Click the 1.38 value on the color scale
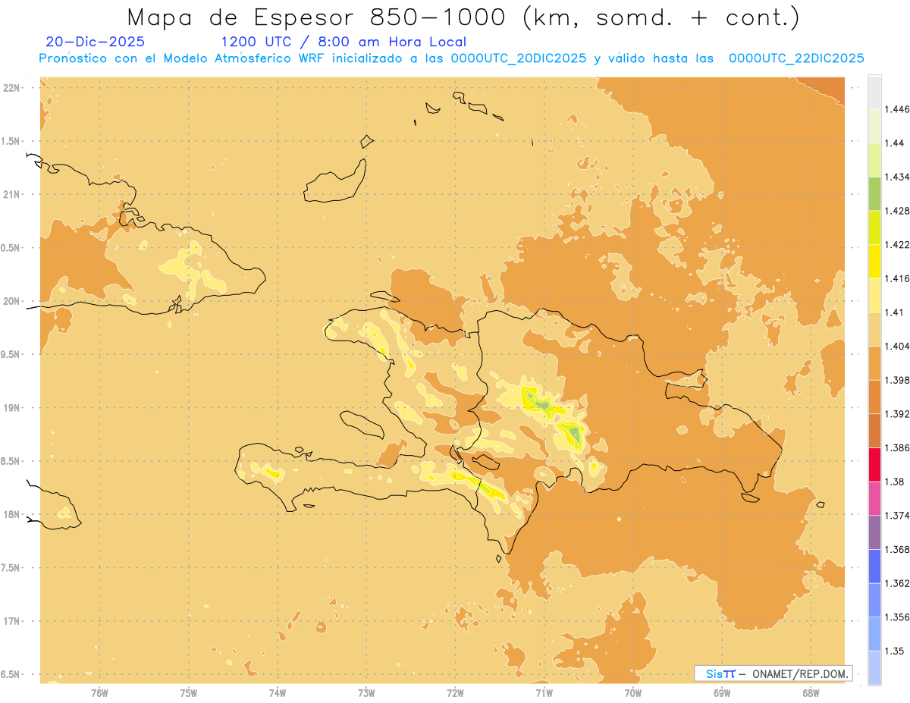The height and width of the screenshot is (703, 910). pos(894,482)
